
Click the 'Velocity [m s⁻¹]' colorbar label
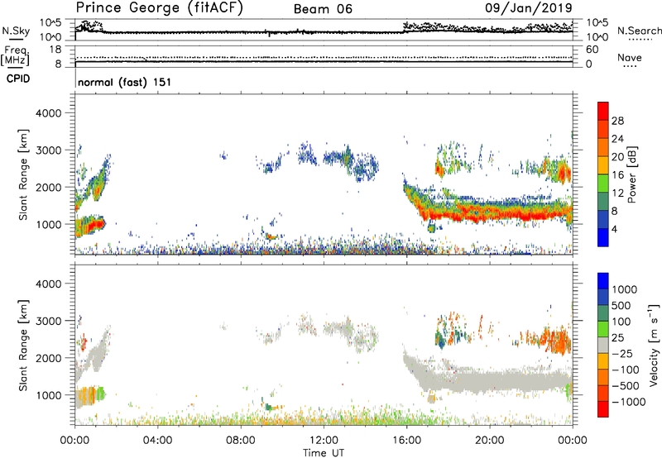click(654, 345)
